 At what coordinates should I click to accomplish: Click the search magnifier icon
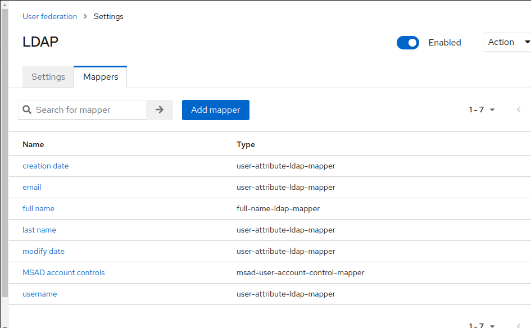[x=27, y=110]
